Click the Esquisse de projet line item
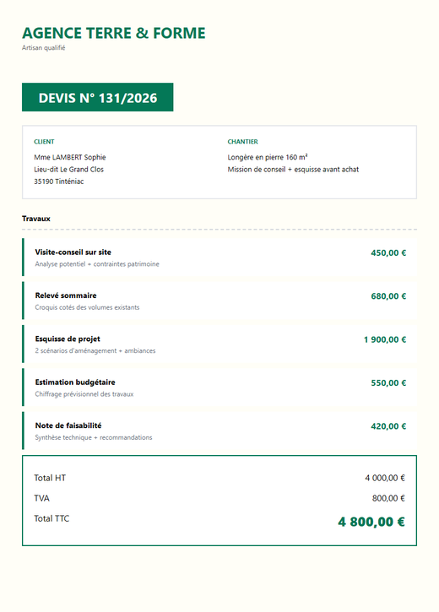Screen dimensions: 439x612 [219, 344]
